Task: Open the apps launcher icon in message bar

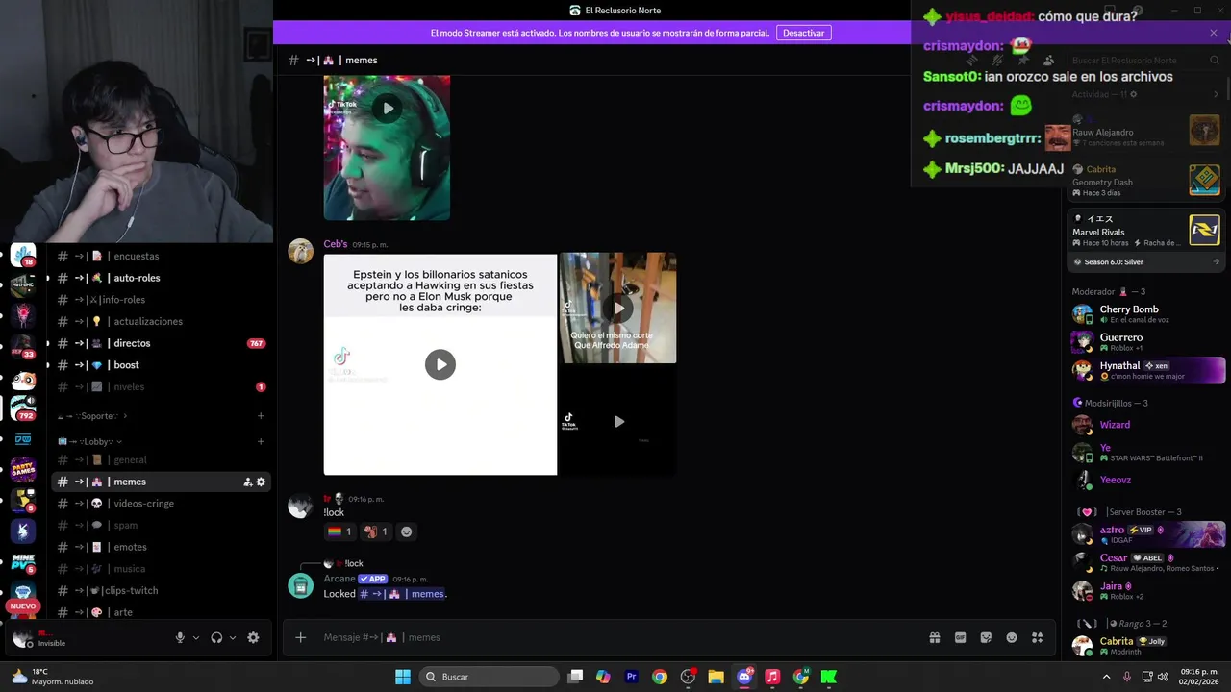Action: pyautogui.click(x=1038, y=637)
